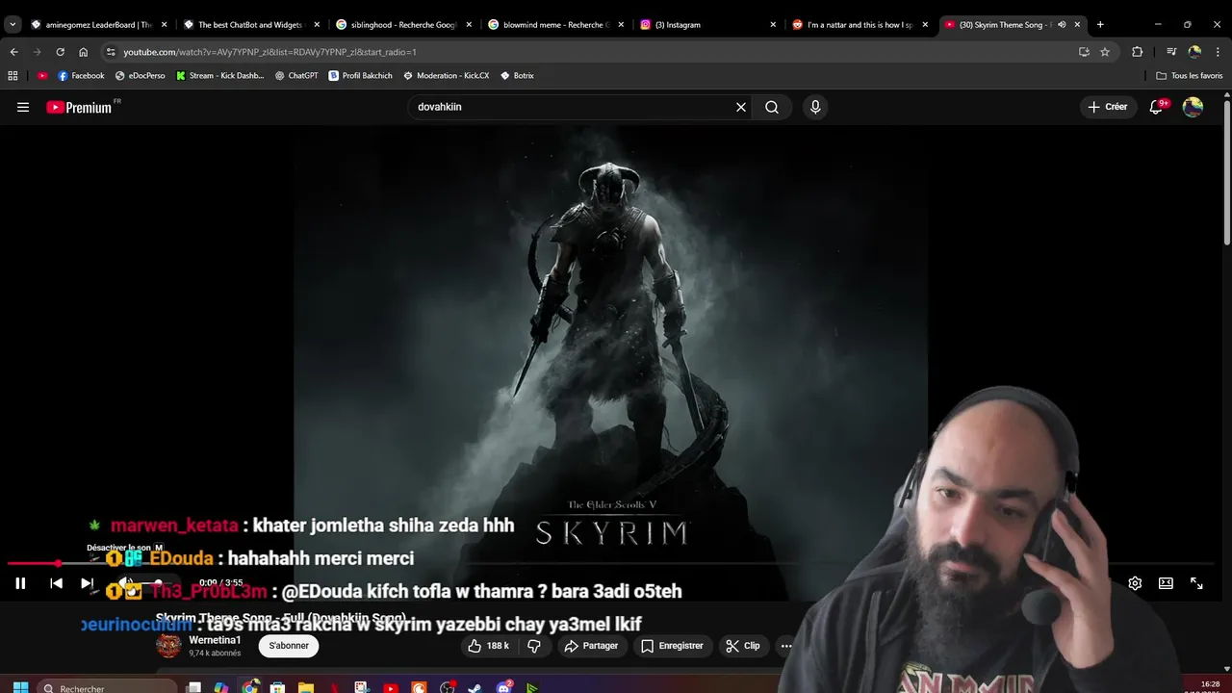Subscribe with the S'abonner button
The height and width of the screenshot is (693, 1232).
pos(289,646)
